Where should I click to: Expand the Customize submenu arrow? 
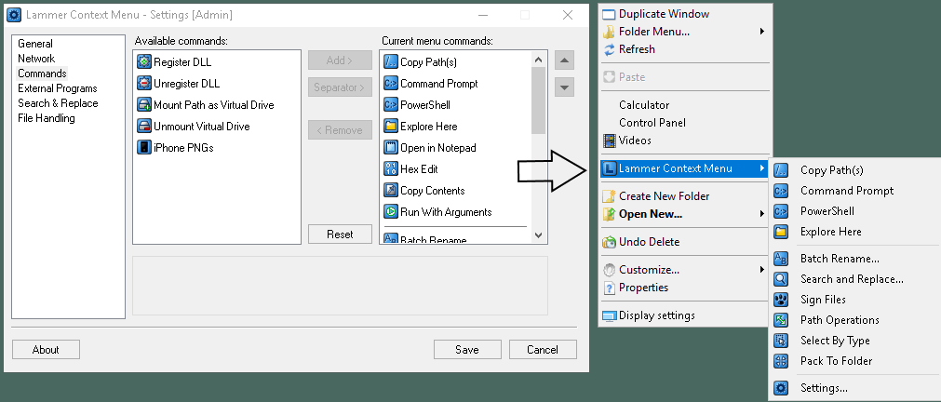tap(761, 270)
